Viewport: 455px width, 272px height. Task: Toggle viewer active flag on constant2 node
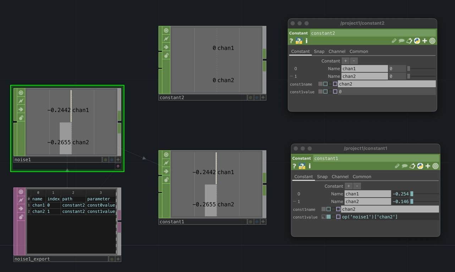[x=166, y=30]
